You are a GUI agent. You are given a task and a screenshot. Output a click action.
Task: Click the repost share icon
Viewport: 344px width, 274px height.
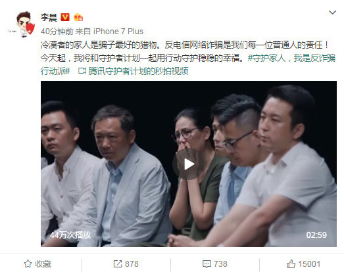118,263
